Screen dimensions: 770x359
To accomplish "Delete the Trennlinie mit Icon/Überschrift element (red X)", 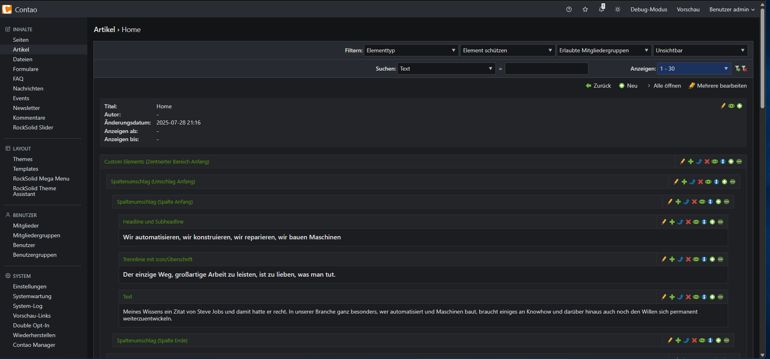I will [x=688, y=259].
